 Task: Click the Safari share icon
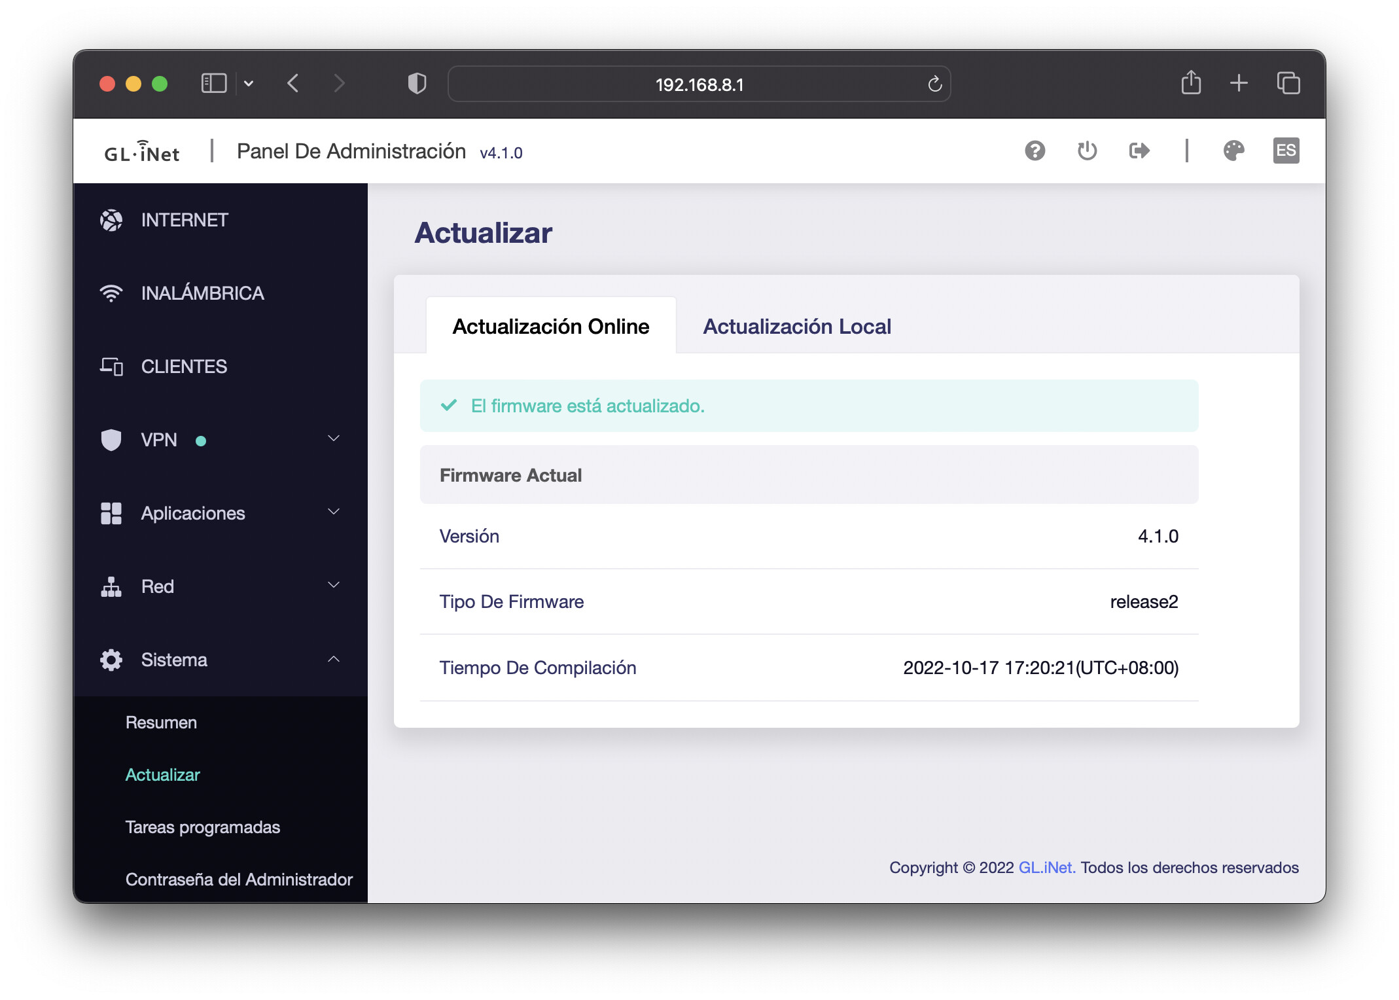point(1191,83)
